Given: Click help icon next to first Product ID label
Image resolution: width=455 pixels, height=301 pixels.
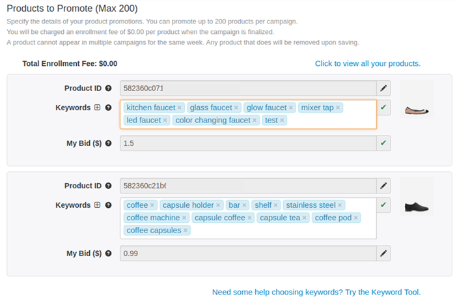Looking at the screenshot, I should [x=108, y=88].
